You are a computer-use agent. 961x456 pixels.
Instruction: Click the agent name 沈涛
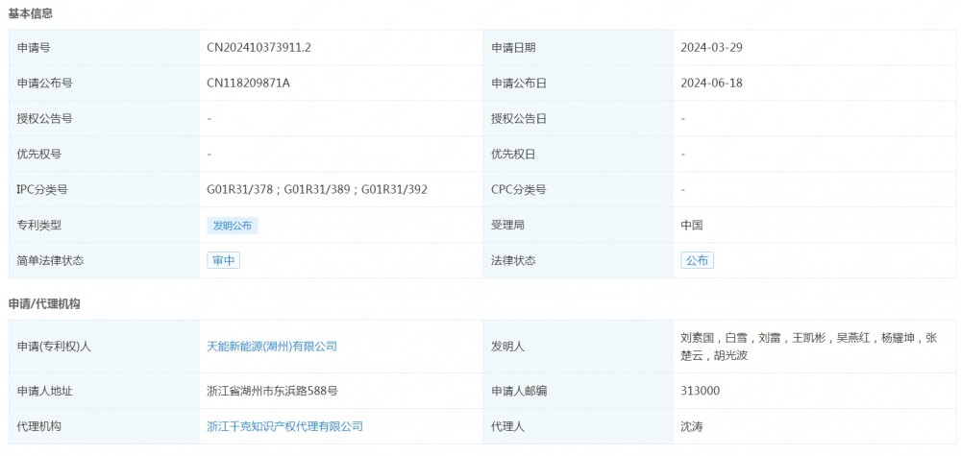(692, 426)
